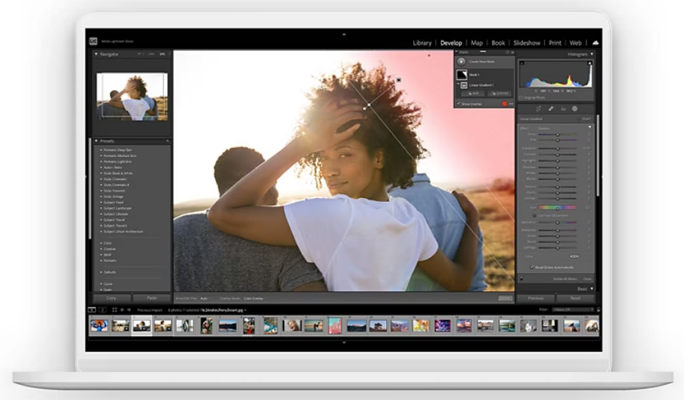Open the Slideshow module
The image size is (684, 400).
[x=526, y=43]
